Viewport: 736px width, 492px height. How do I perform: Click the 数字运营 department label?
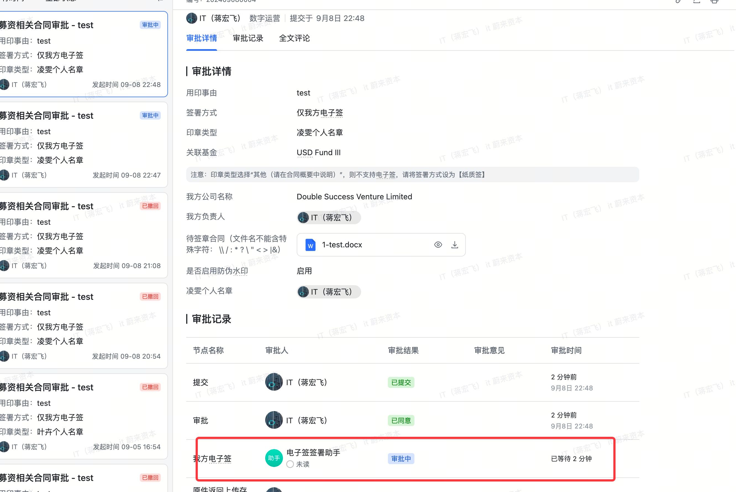pos(265,18)
